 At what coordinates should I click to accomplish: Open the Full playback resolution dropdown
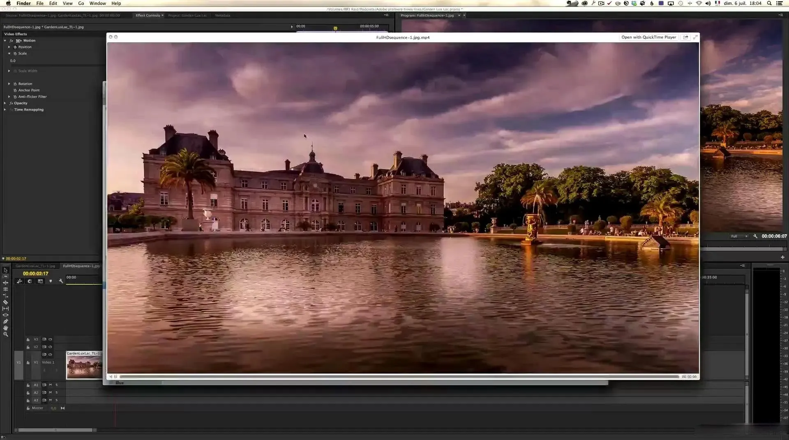[739, 236]
